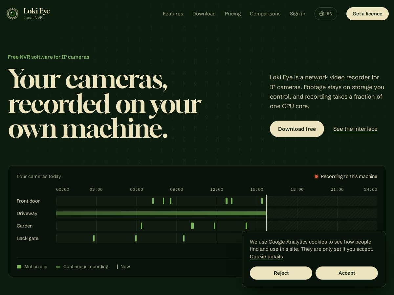Click the Four cameras today heading
Screen dimensions: 394x295
[x=39, y=176]
